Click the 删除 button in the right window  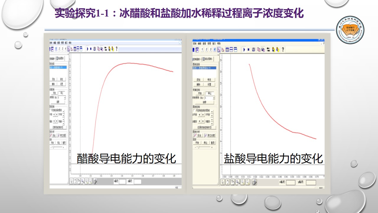198,84
